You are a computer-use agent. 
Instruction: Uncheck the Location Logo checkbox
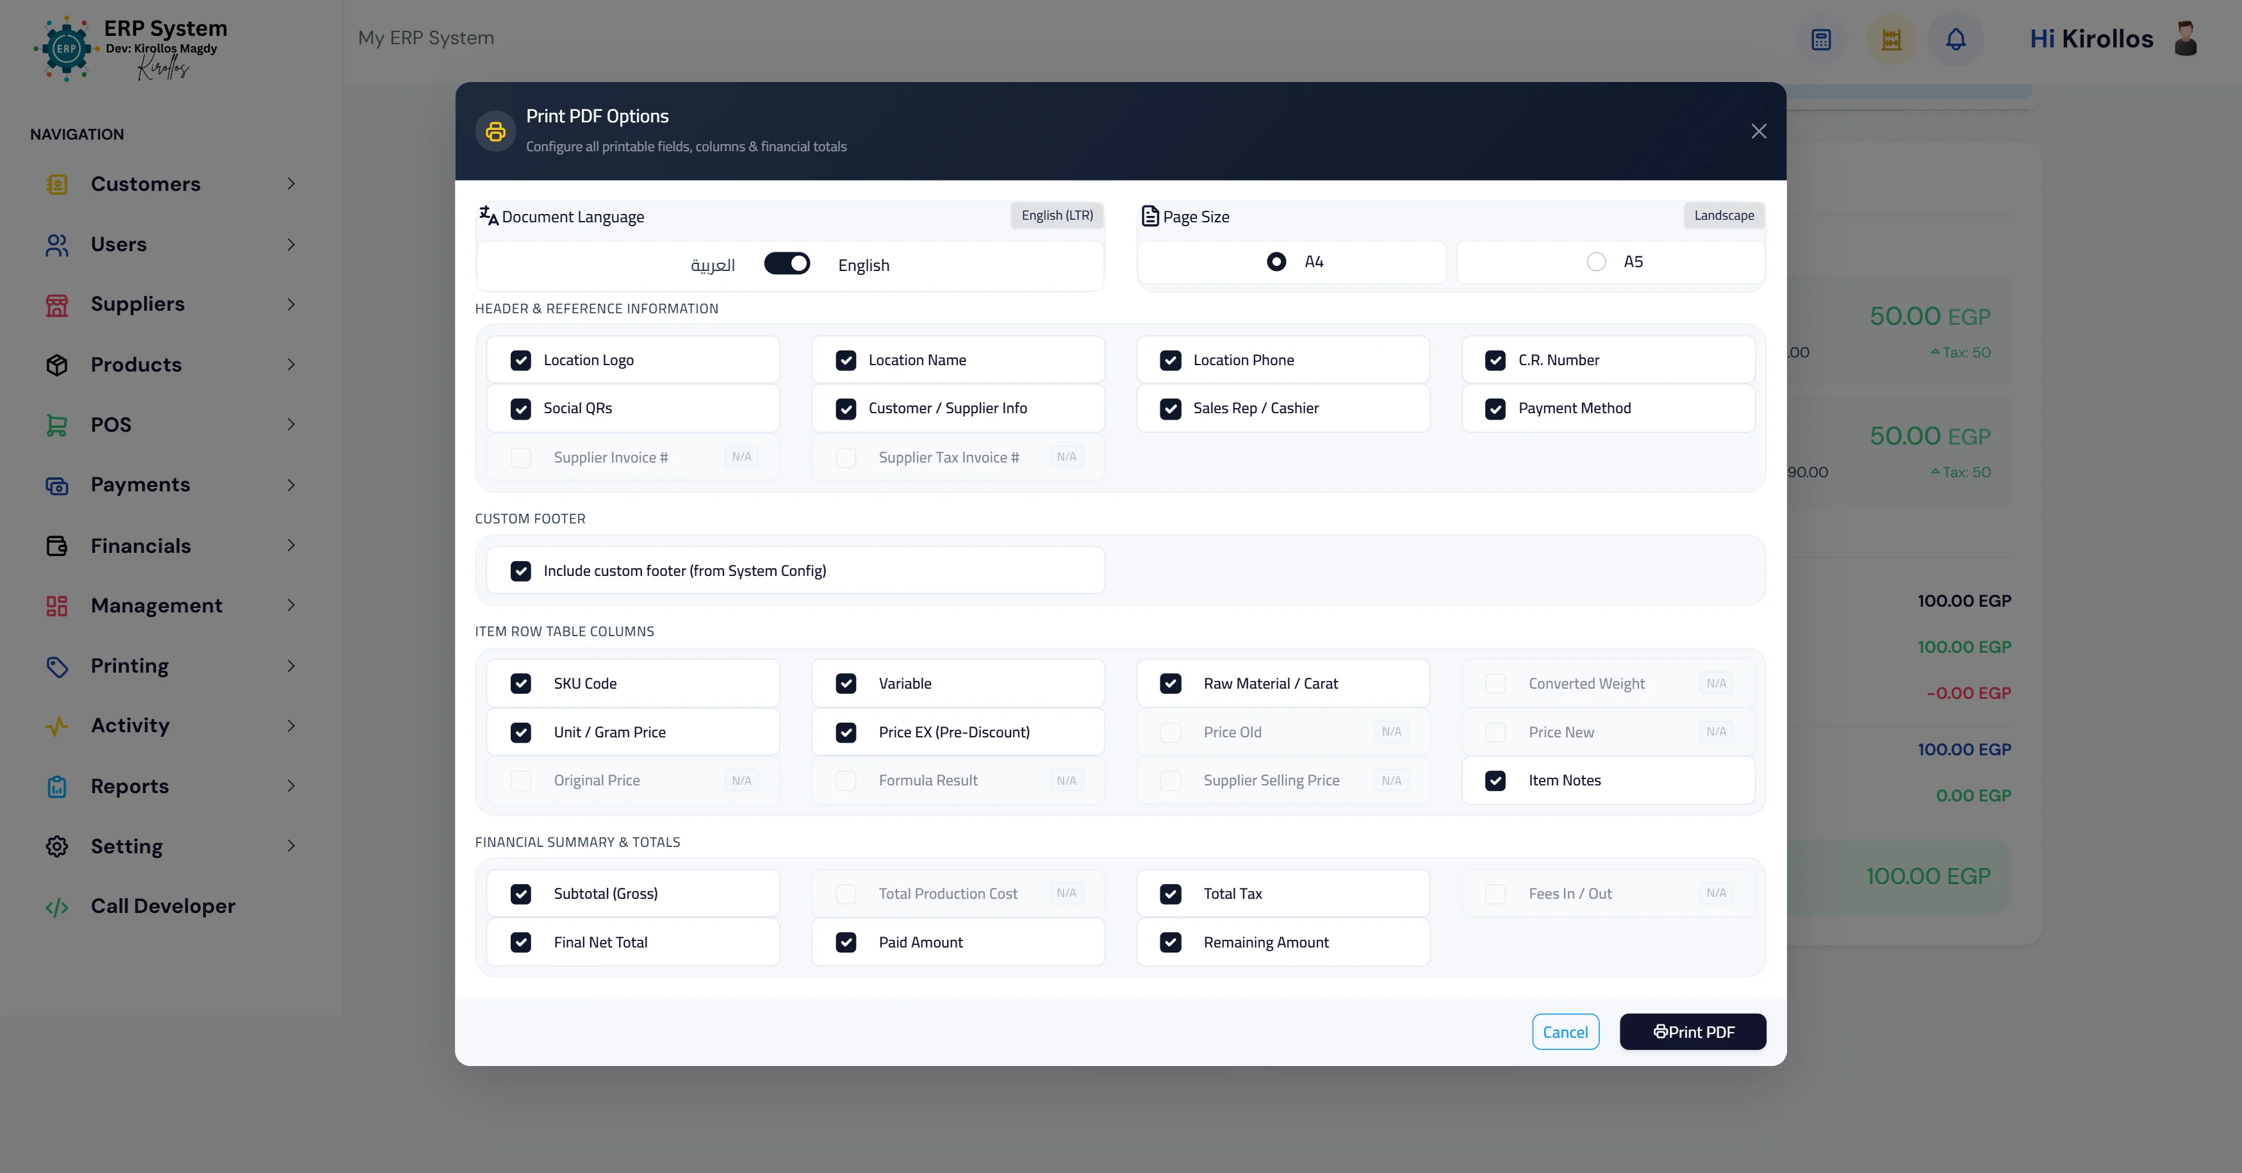point(520,360)
